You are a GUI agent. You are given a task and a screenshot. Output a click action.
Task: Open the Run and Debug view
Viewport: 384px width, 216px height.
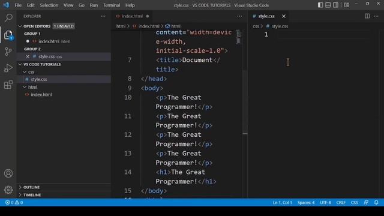[8, 68]
